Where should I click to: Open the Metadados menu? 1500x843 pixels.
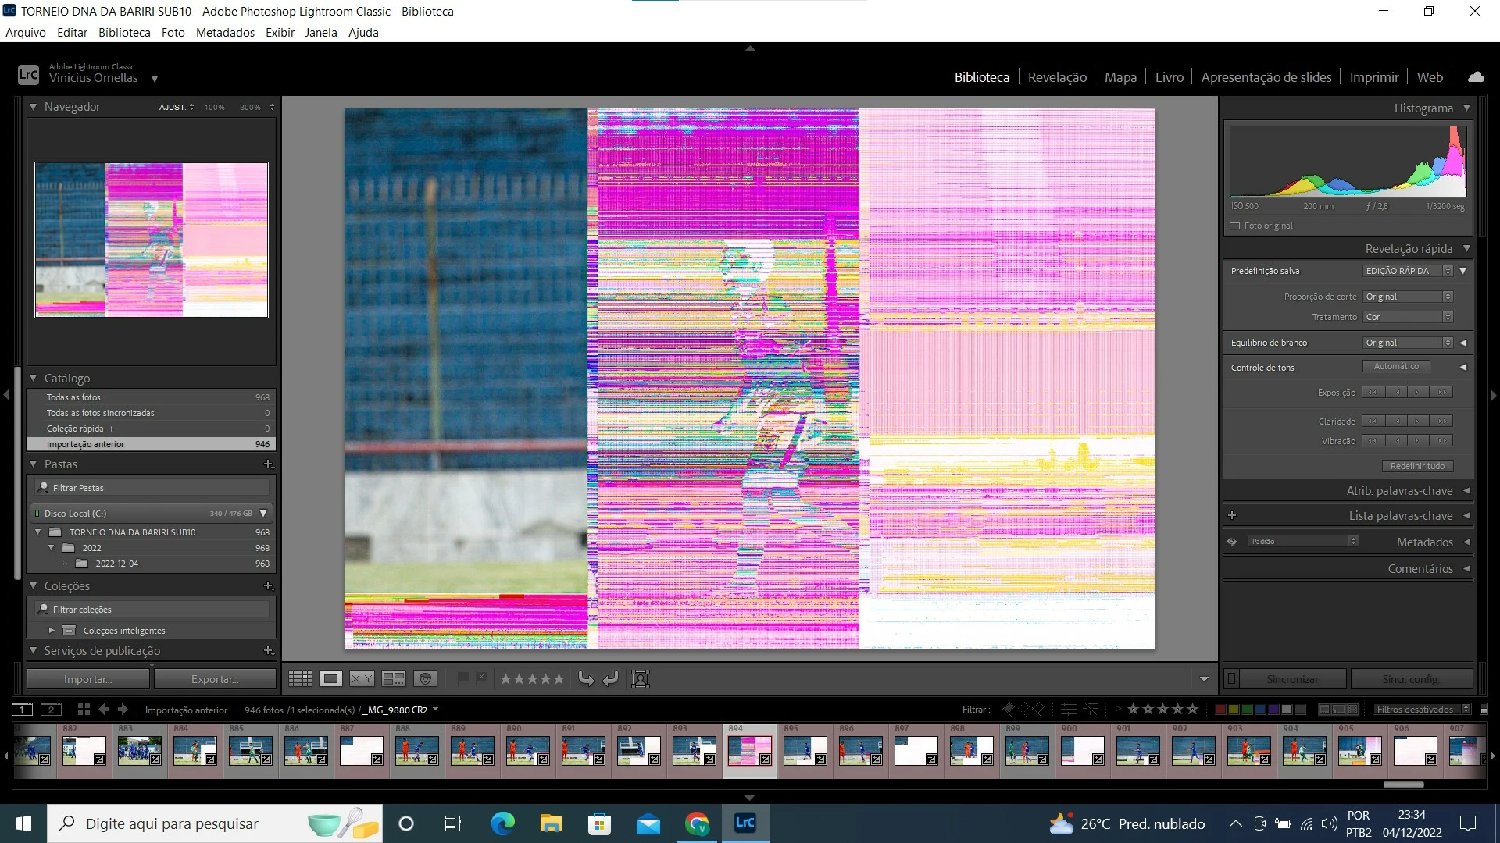pos(225,33)
